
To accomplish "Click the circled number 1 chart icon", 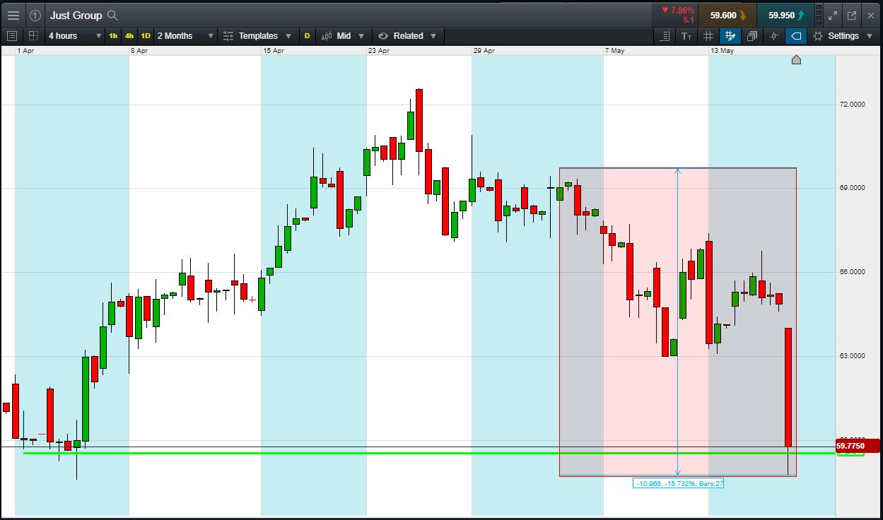I will (x=35, y=15).
